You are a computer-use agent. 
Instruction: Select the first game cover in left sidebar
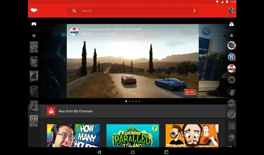point(34,47)
